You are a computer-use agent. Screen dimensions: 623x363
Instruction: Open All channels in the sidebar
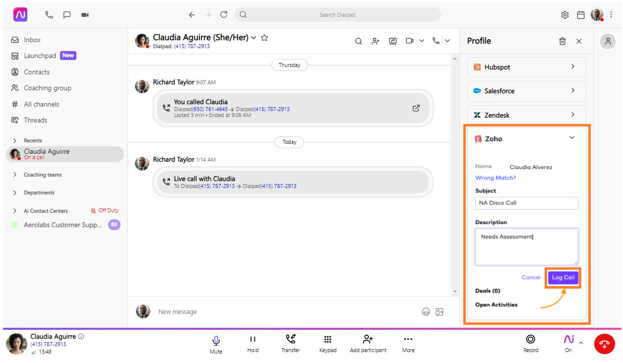coord(42,104)
